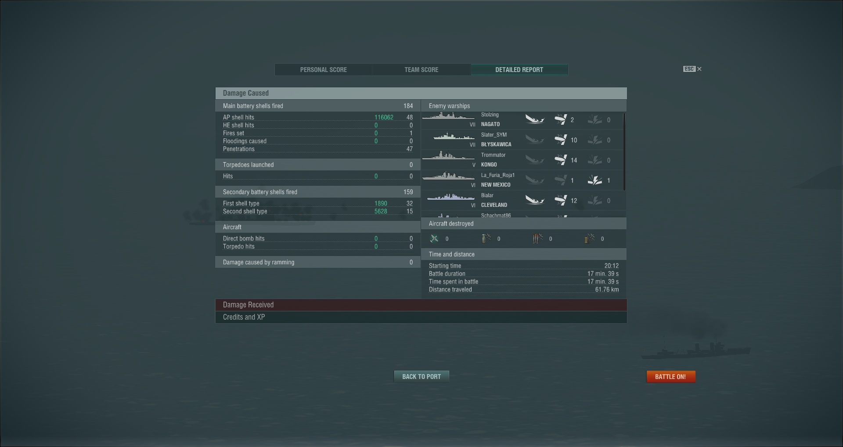Click the Kongo ship silhouette
843x447 pixels.
(x=448, y=156)
